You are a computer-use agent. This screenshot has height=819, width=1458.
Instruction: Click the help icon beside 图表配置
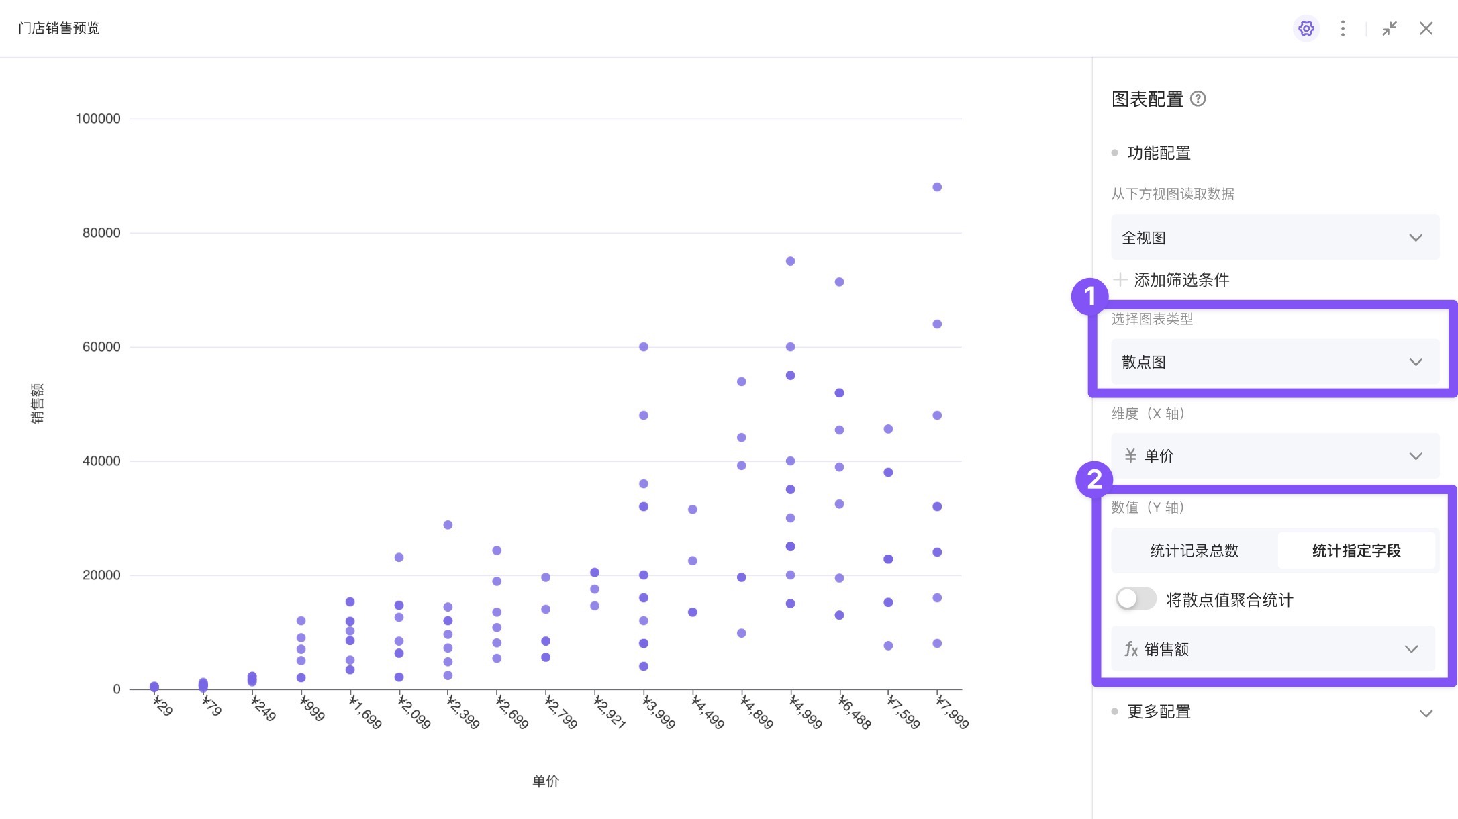tap(1198, 99)
